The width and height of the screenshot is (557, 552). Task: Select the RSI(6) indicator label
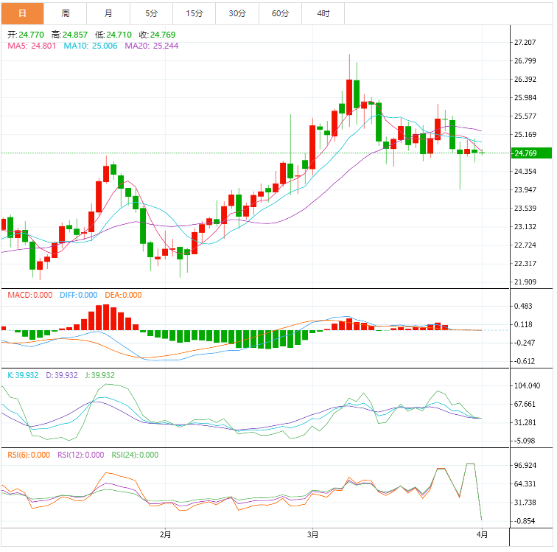29,455
